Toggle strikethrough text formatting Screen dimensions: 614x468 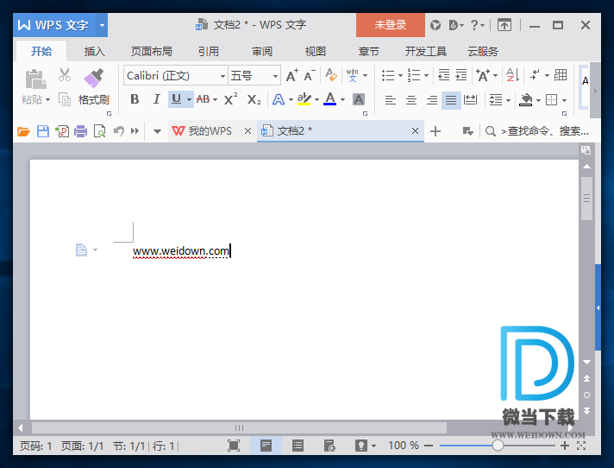point(204,100)
